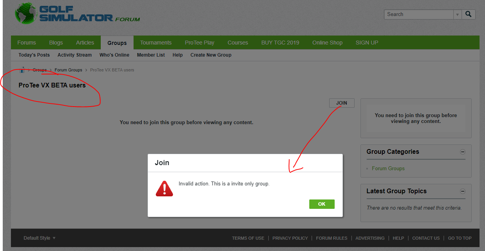Click the search magnifier icon

point(469,14)
